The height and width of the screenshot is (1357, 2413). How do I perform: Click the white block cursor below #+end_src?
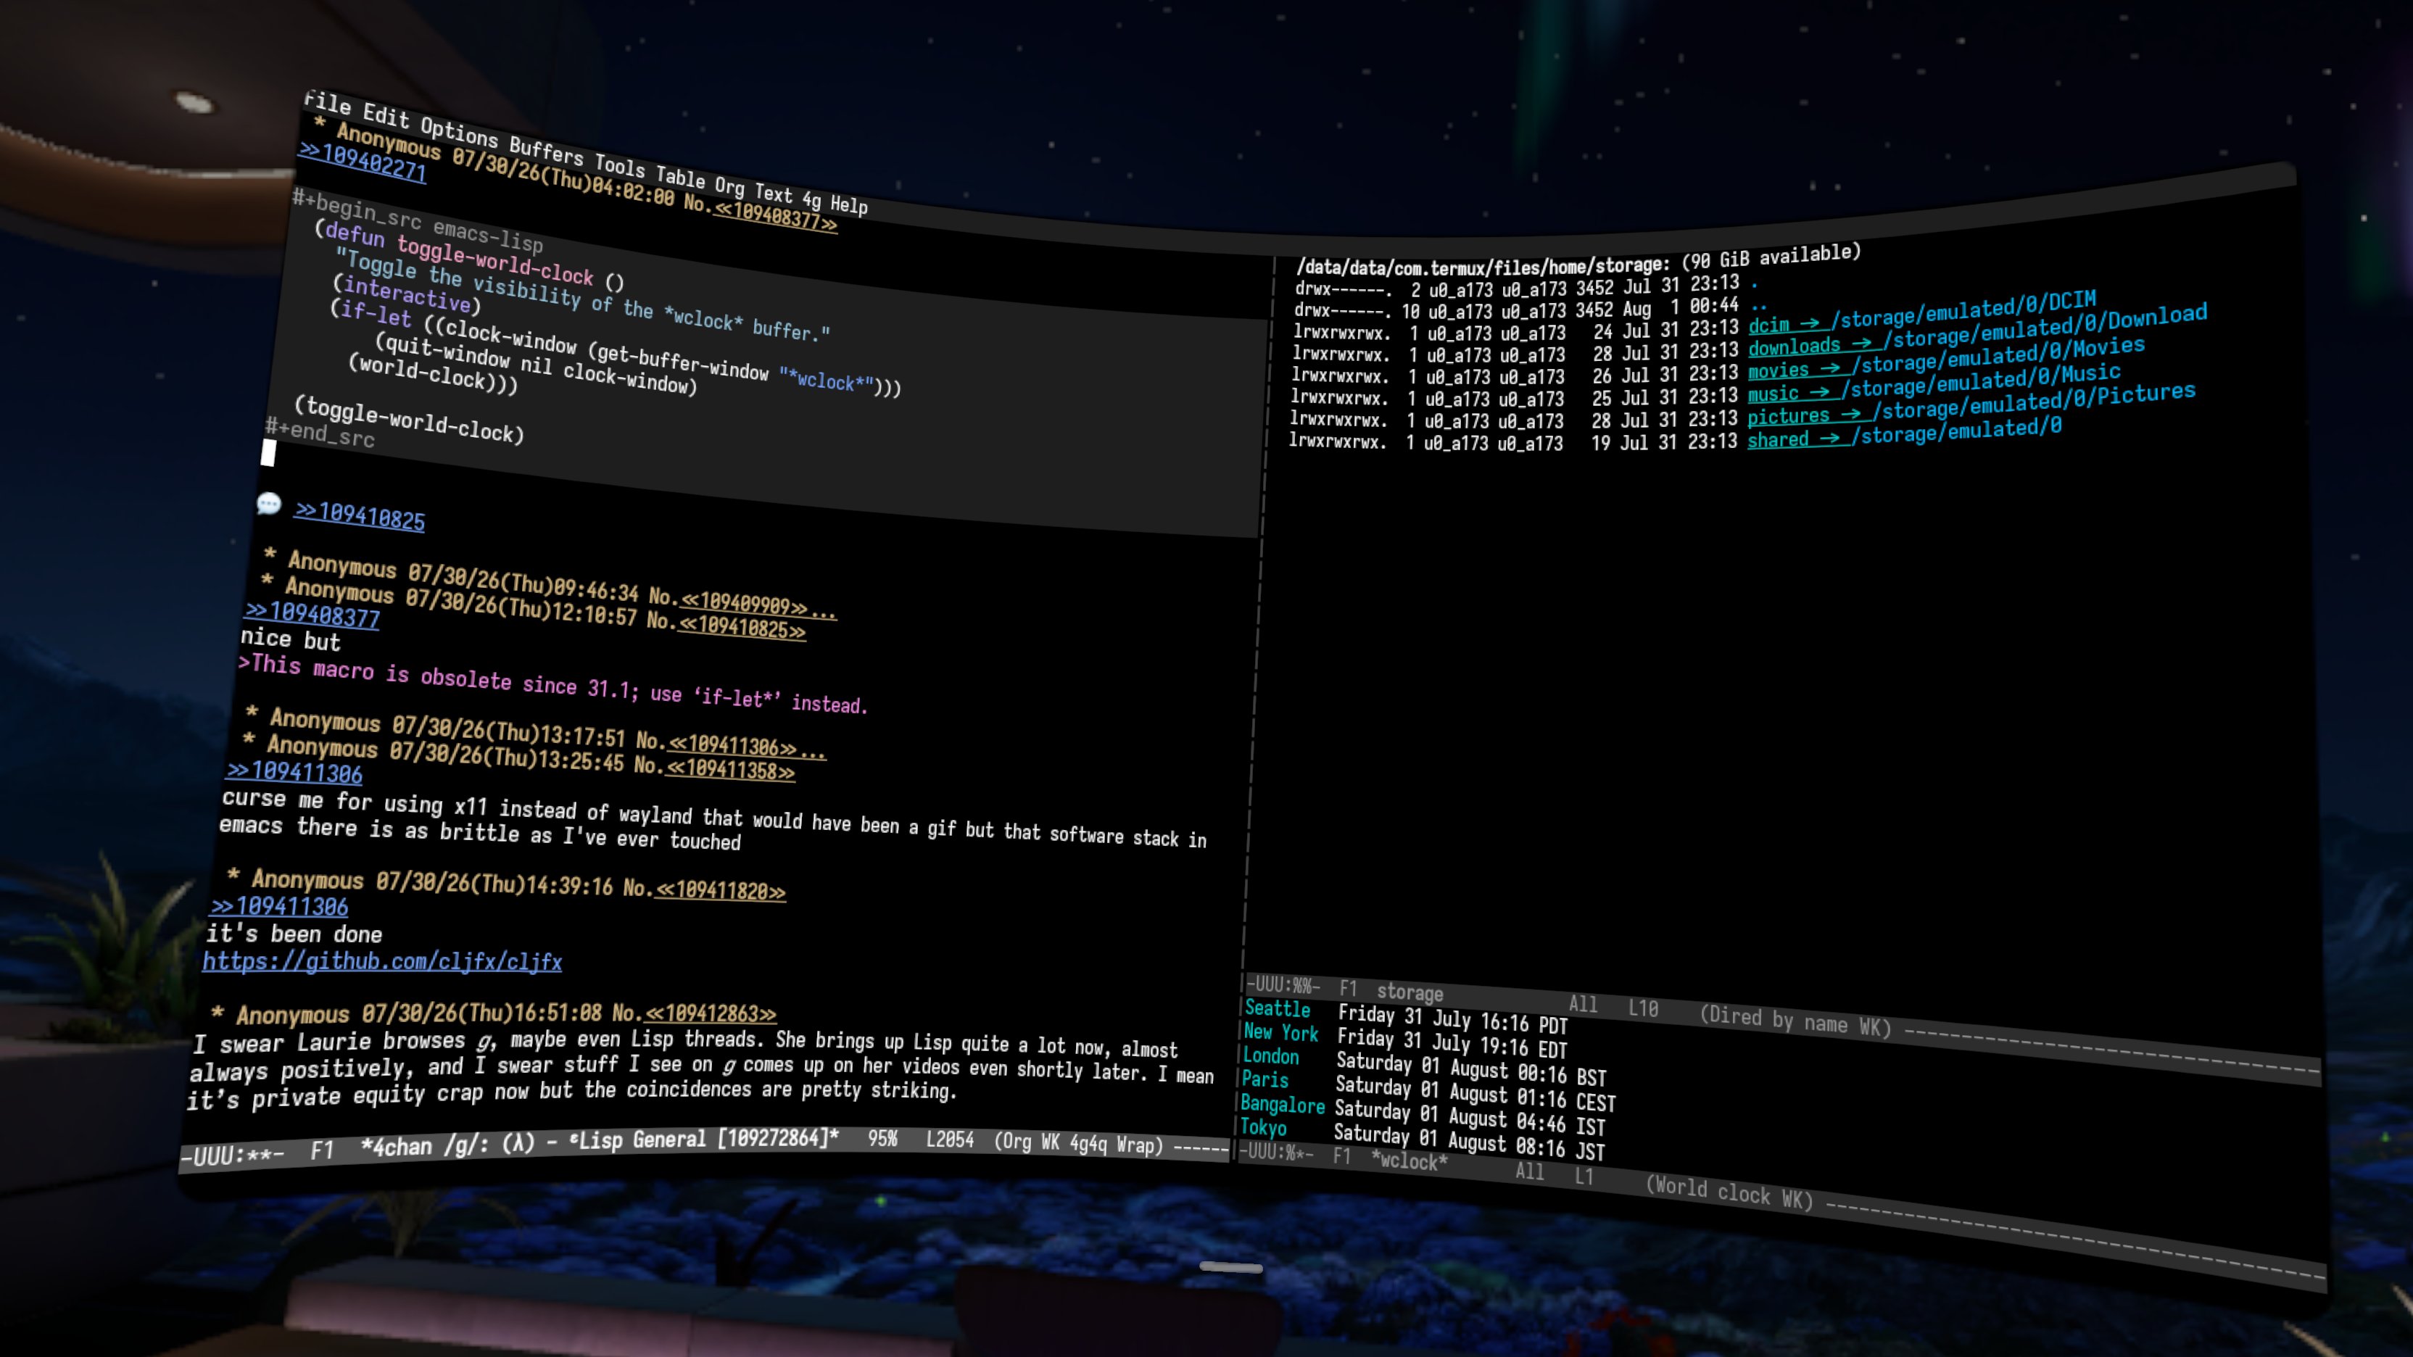click(268, 453)
